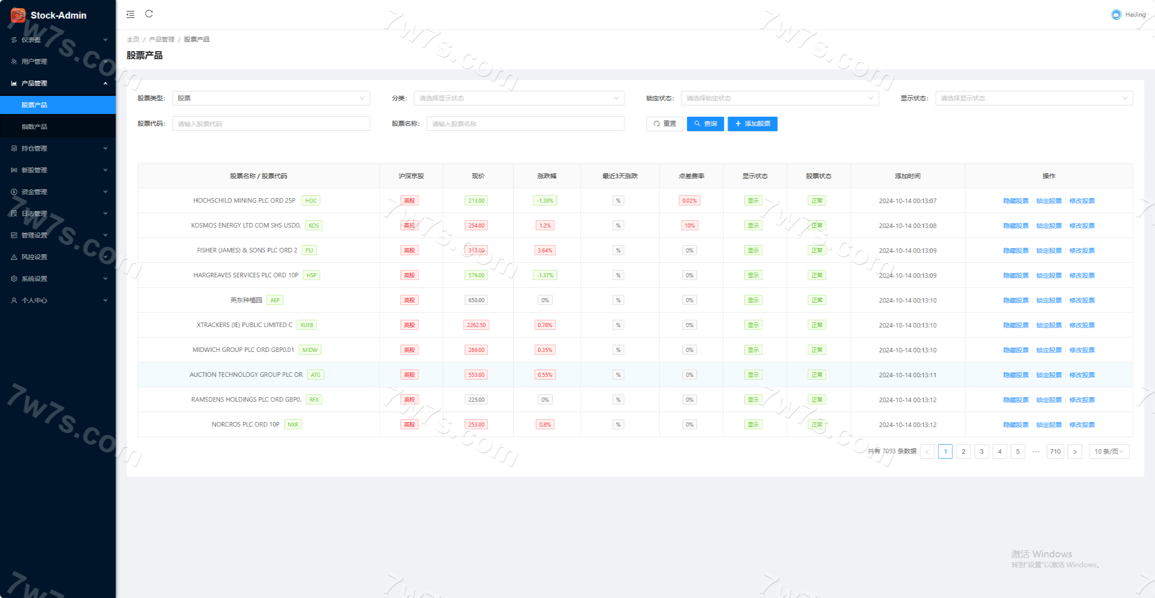Go to page 710 in pagination

point(1055,451)
